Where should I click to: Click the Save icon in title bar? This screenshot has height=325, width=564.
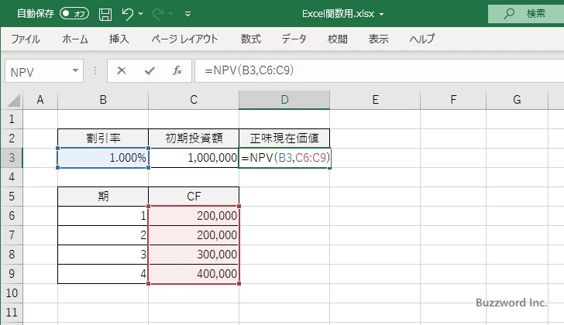(x=105, y=14)
